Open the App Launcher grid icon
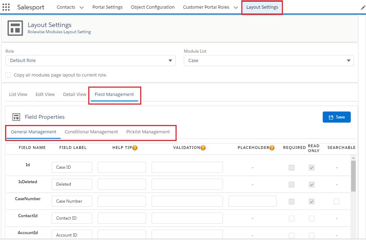Screen dimensions: 366x240 click(x=6, y=7)
